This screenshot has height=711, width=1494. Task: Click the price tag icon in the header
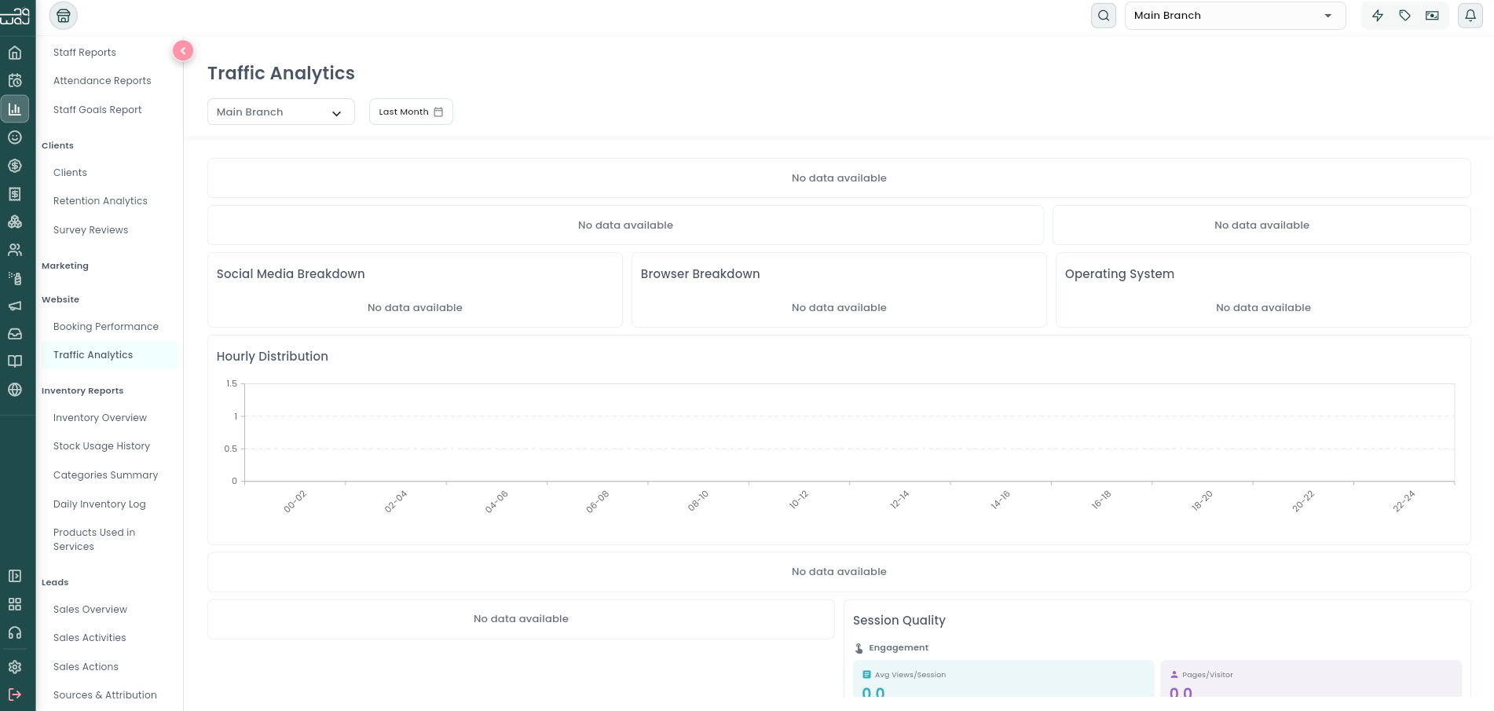coord(1405,16)
